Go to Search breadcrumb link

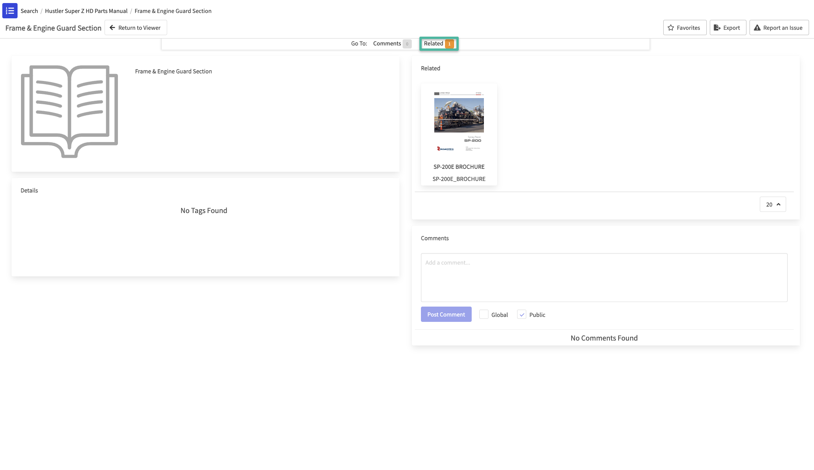click(29, 11)
